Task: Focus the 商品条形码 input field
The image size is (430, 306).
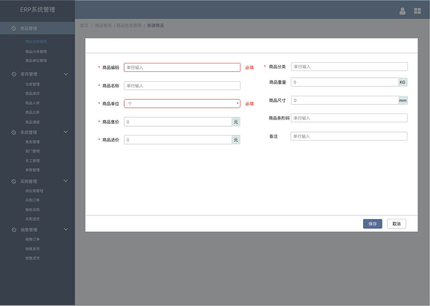Action: point(349,118)
